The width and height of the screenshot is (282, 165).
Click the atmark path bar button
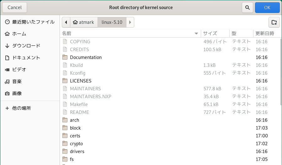(84, 22)
